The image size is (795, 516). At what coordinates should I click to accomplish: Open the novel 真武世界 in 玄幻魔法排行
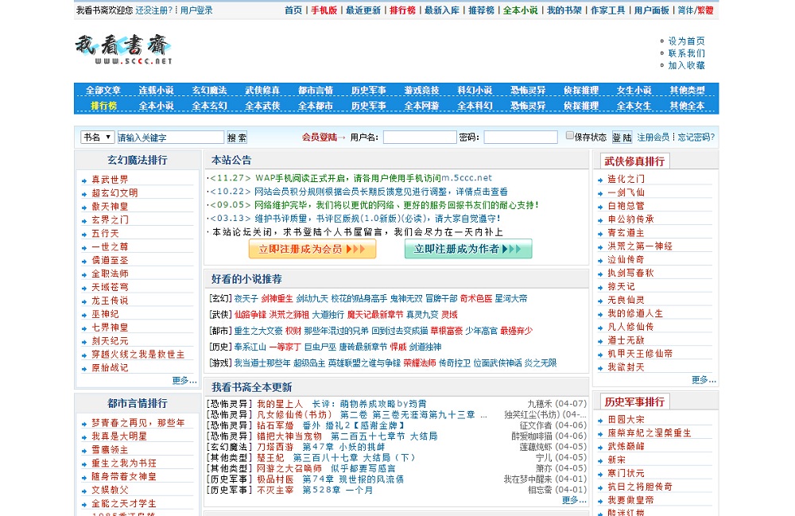tap(110, 180)
